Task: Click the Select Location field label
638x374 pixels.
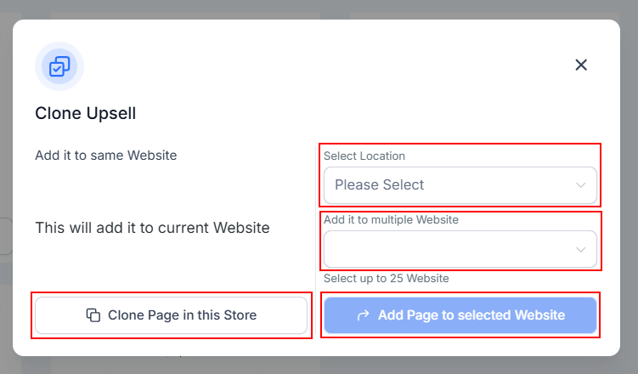Action: point(364,156)
